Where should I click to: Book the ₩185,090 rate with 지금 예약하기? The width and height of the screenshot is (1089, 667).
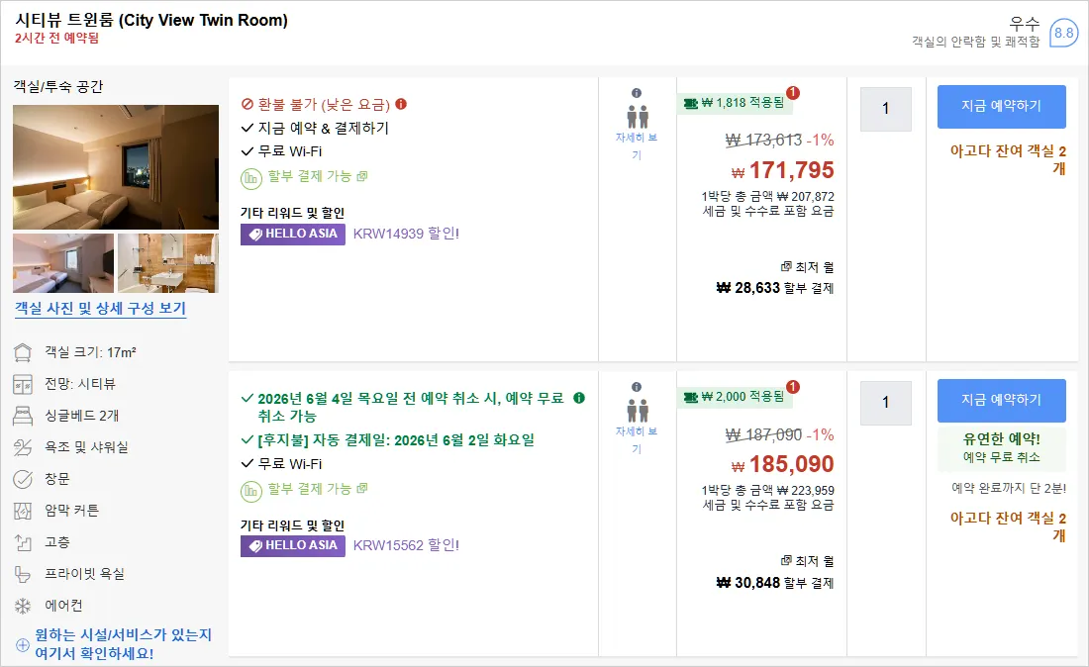[1002, 401]
